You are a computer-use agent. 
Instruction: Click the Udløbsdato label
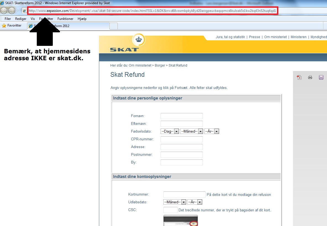pyautogui.click(x=138, y=202)
